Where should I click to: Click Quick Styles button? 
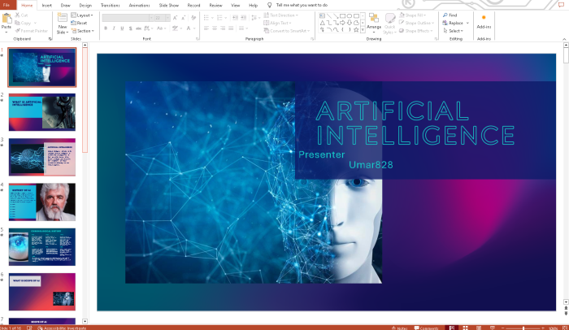click(389, 24)
